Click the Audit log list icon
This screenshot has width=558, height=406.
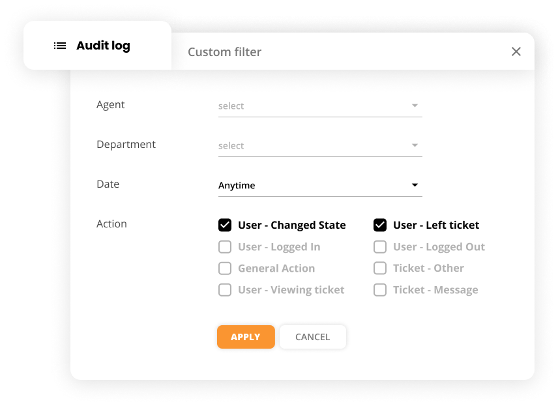pos(59,46)
